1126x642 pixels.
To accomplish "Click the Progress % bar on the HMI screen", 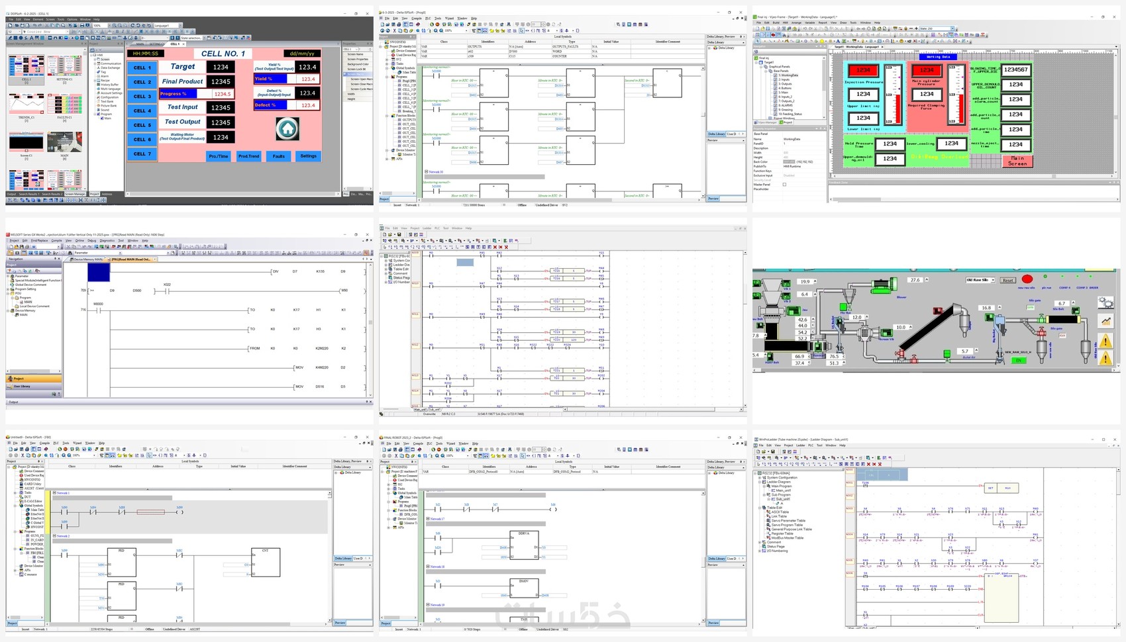I will pyautogui.click(x=196, y=94).
